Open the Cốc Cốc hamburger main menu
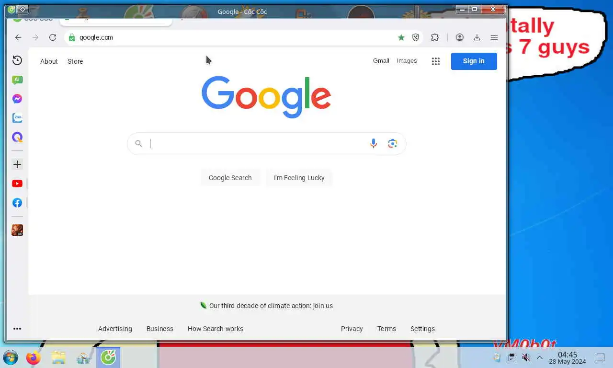 [x=494, y=37]
